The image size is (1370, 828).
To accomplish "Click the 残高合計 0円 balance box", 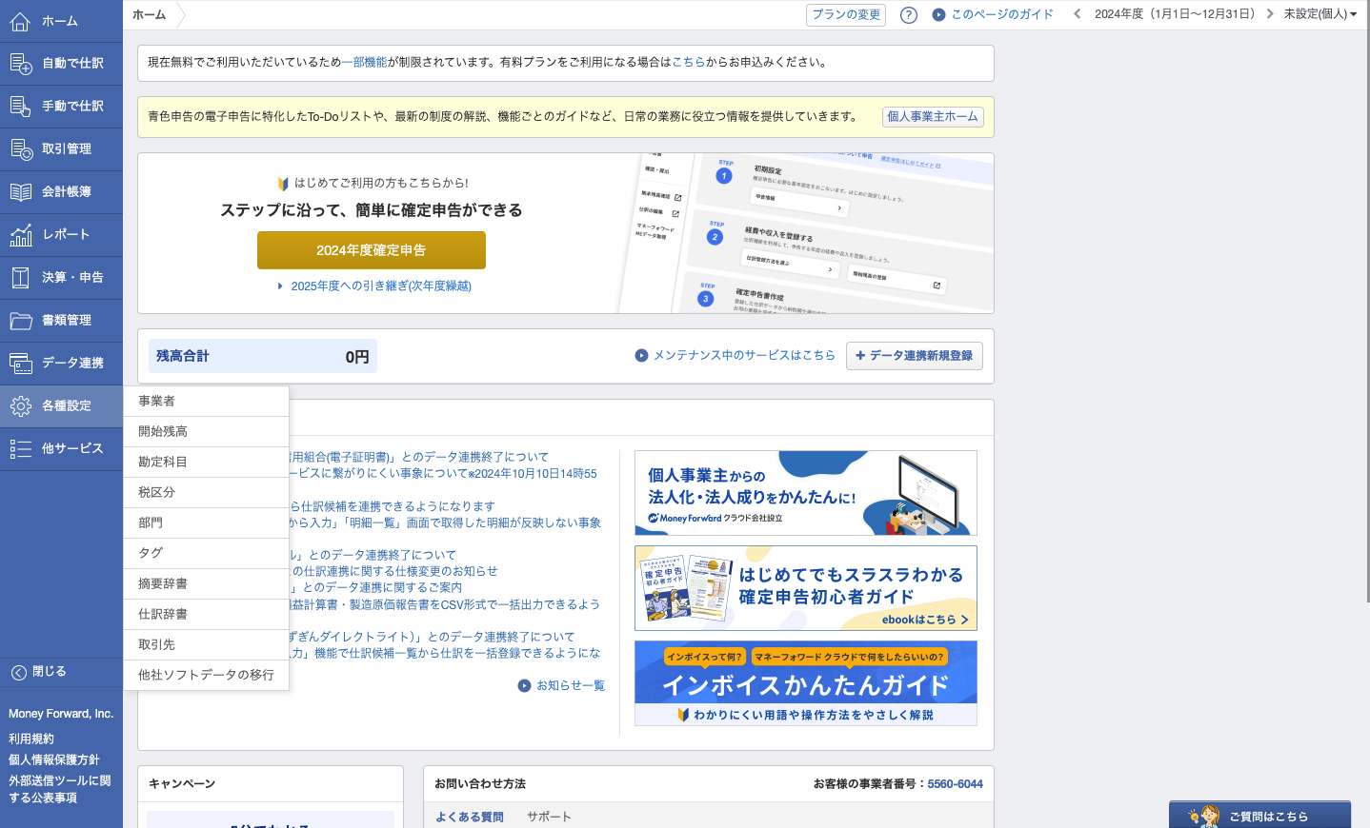I will 263,356.
